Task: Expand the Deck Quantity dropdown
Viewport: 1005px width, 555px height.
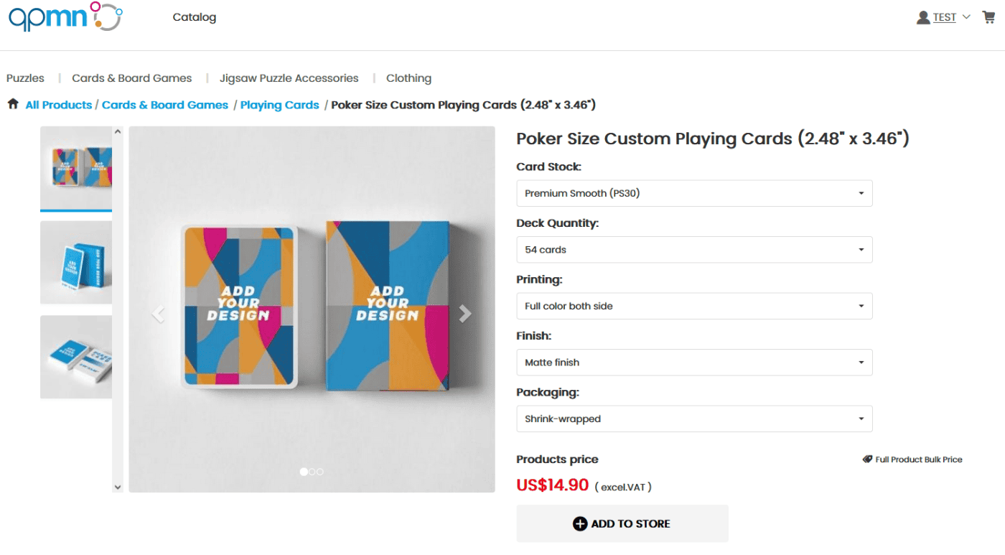Action: pyautogui.click(x=694, y=250)
